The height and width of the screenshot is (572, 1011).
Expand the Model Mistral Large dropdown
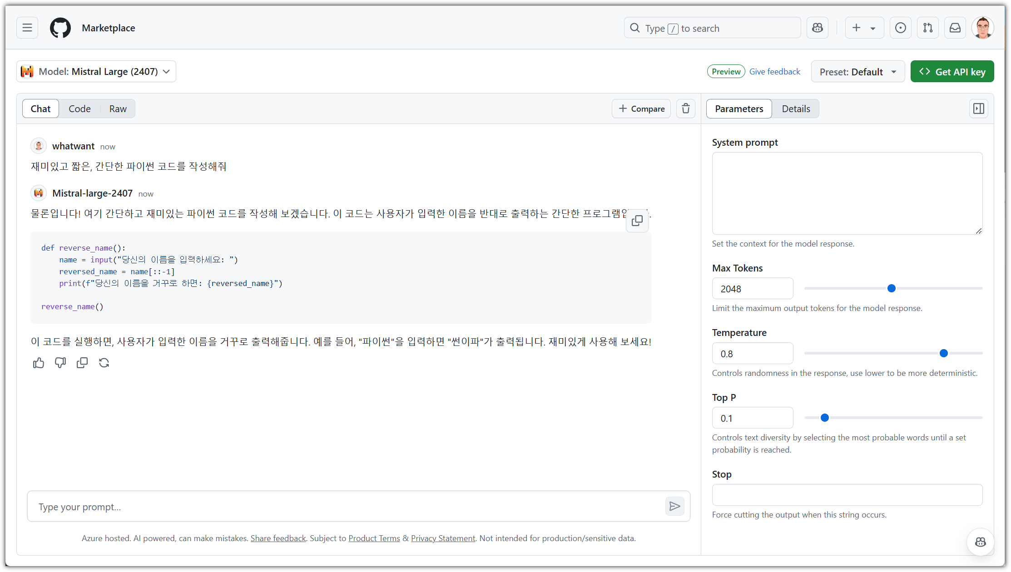point(96,71)
